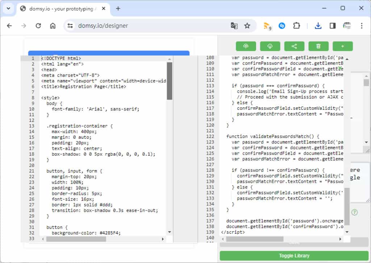Click left editor scroll right arrow
Viewport: 371px width, 263px height.
coord(163,239)
